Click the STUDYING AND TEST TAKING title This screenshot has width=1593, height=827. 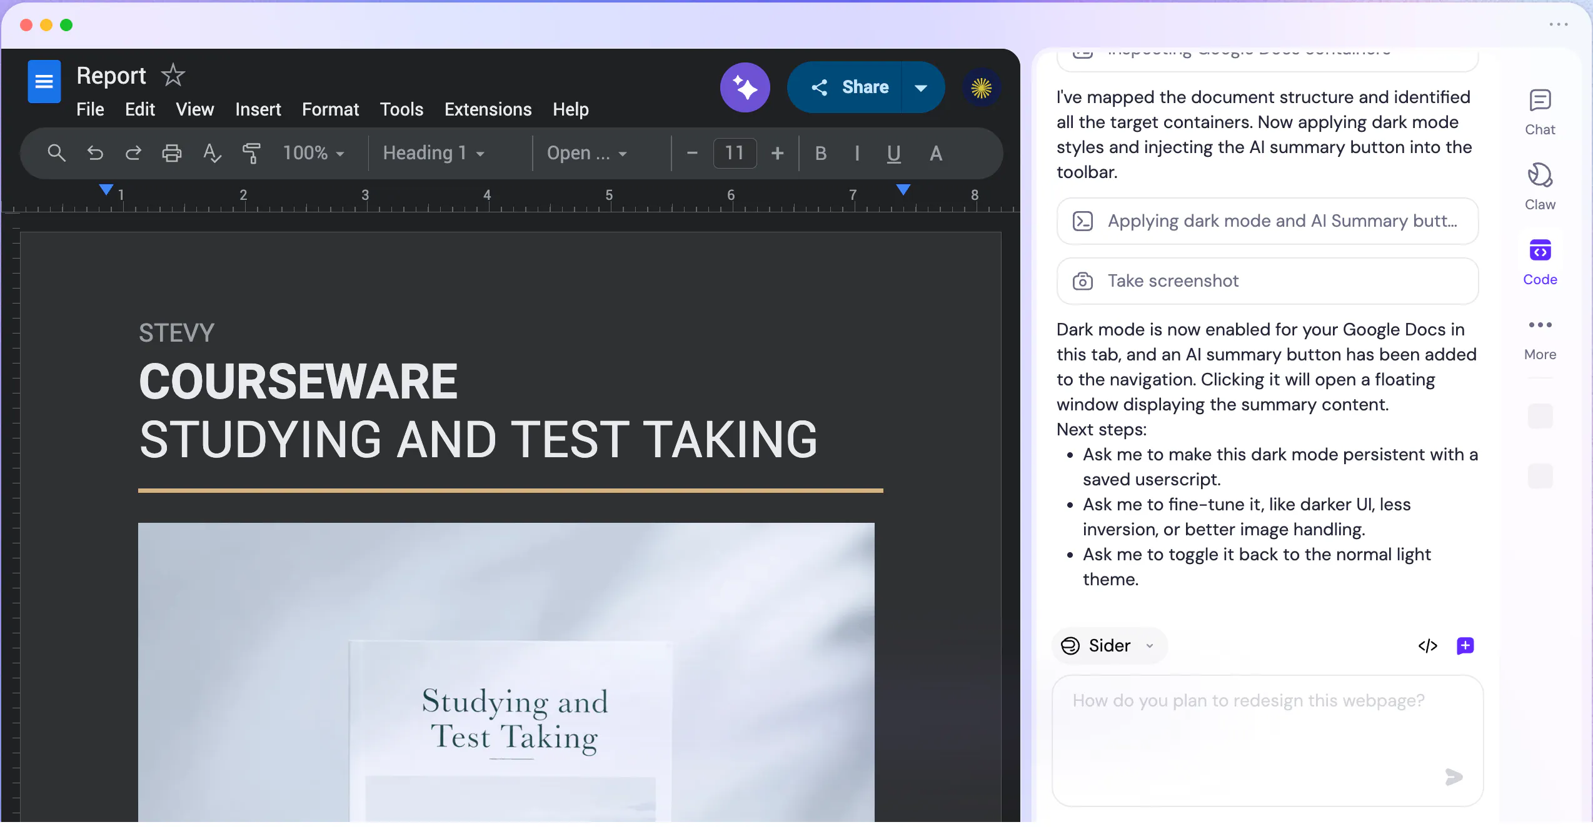tap(478, 440)
